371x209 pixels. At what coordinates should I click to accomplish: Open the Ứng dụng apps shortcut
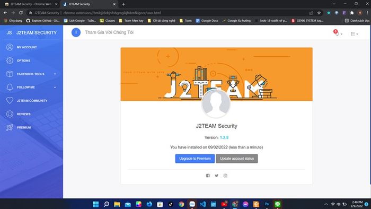13,21
